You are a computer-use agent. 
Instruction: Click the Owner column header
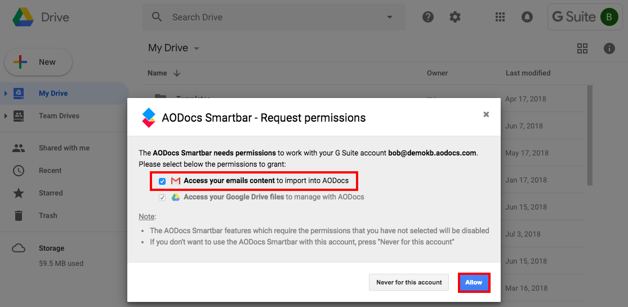438,73
